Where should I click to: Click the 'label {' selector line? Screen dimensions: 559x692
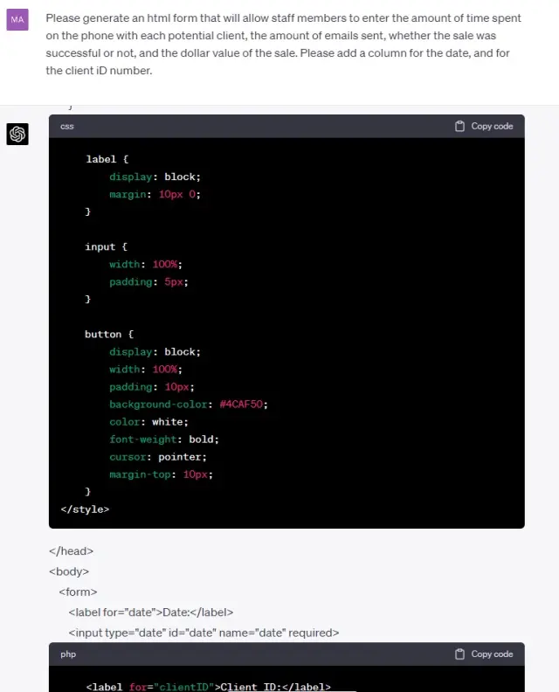coord(107,159)
